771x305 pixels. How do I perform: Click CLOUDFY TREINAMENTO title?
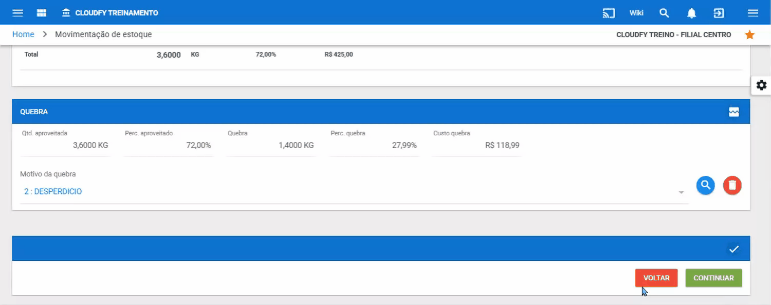point(117,13)
